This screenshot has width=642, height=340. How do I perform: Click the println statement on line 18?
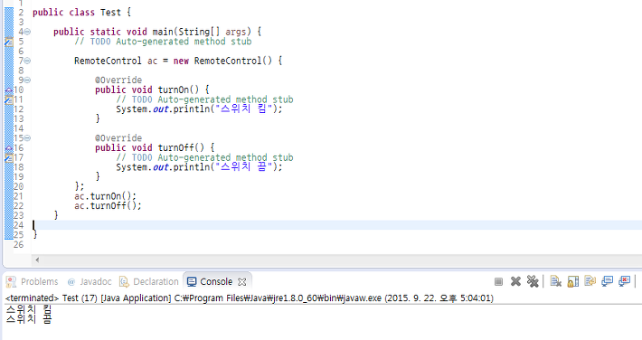pyautogui.click(x=199, y=167)
